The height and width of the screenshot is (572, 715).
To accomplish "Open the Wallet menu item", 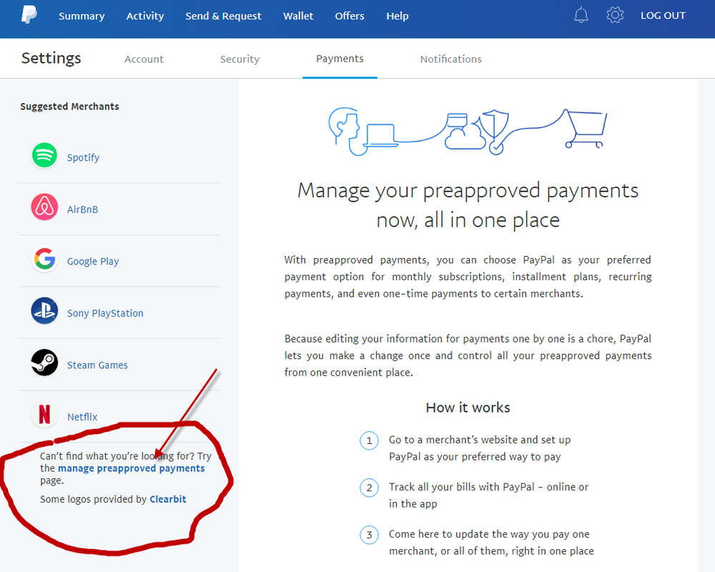I will [298, 16].
